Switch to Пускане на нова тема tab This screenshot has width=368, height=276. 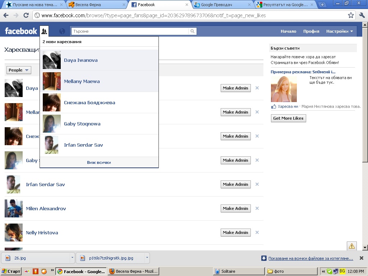pyautogui.click(x=34, y=5)
